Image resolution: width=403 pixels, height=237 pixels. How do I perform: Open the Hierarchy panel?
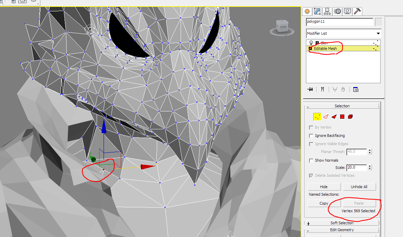point(327,11)
